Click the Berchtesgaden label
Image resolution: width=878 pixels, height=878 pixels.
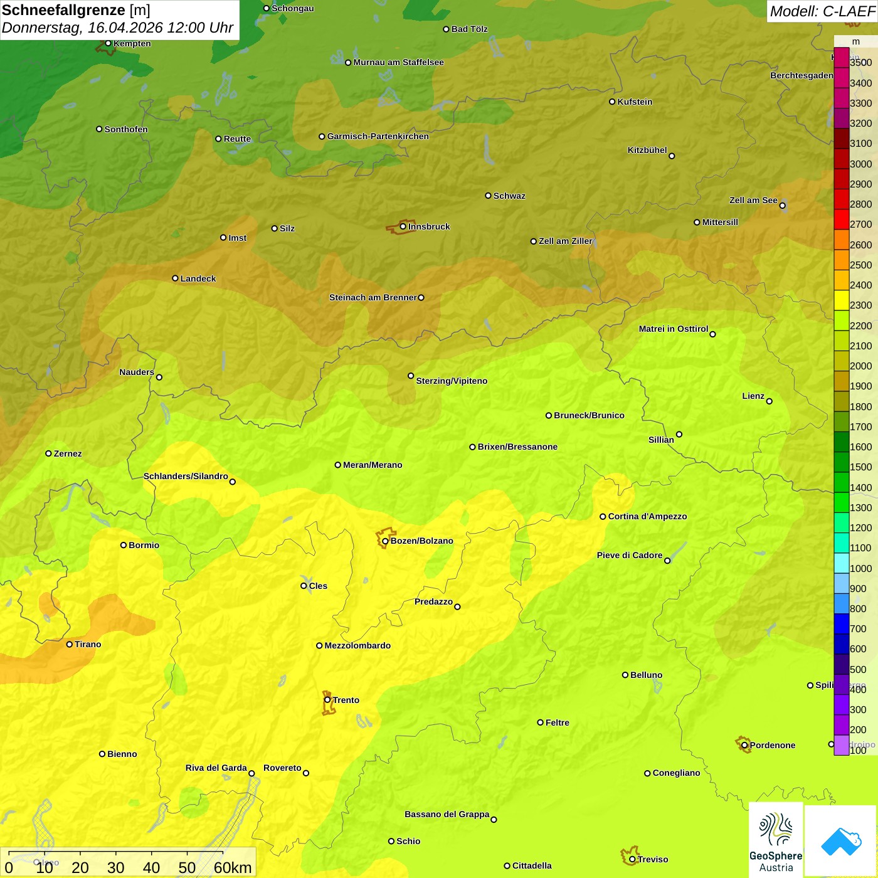pos(801,75)
